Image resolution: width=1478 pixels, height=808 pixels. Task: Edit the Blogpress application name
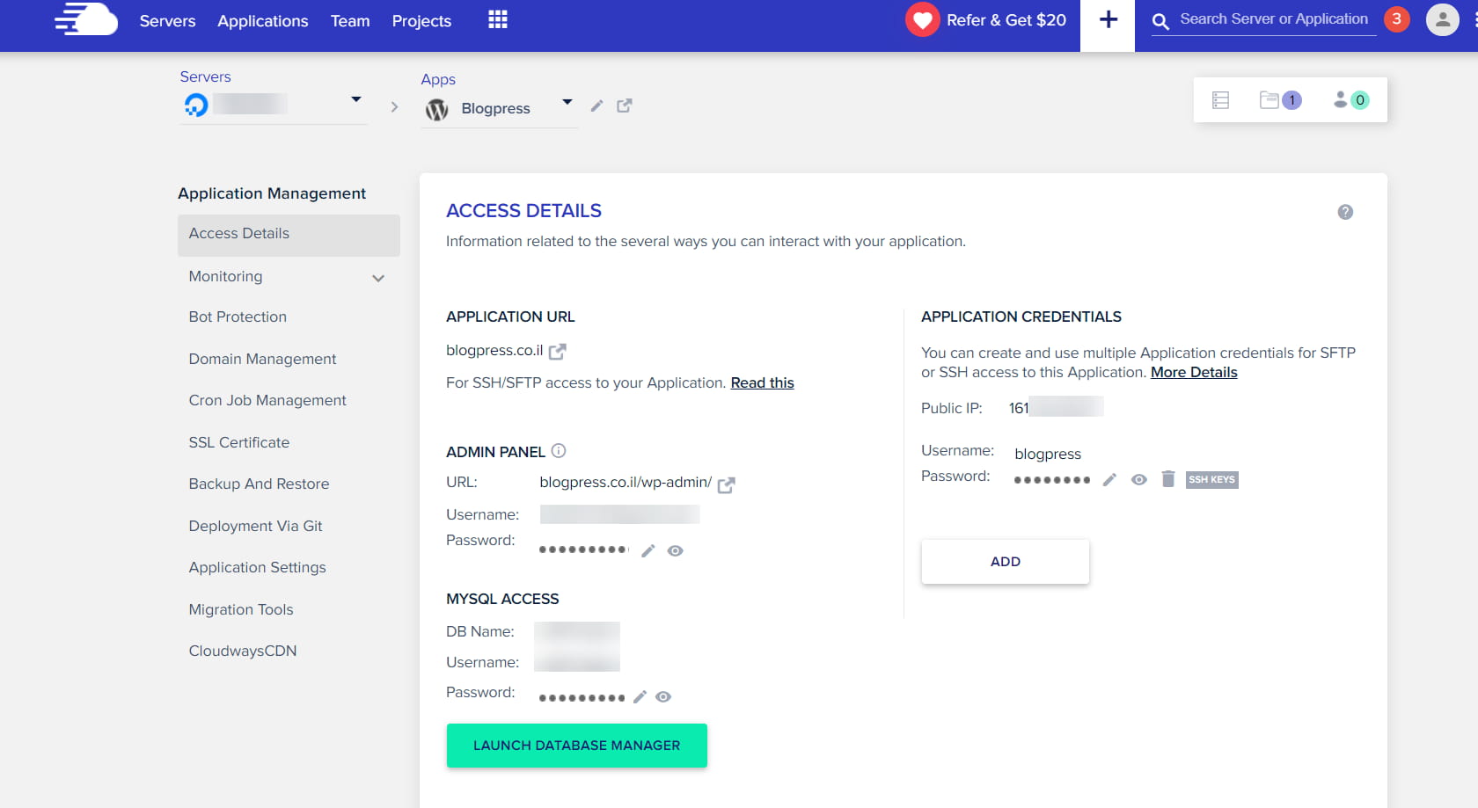click(596, 106)
